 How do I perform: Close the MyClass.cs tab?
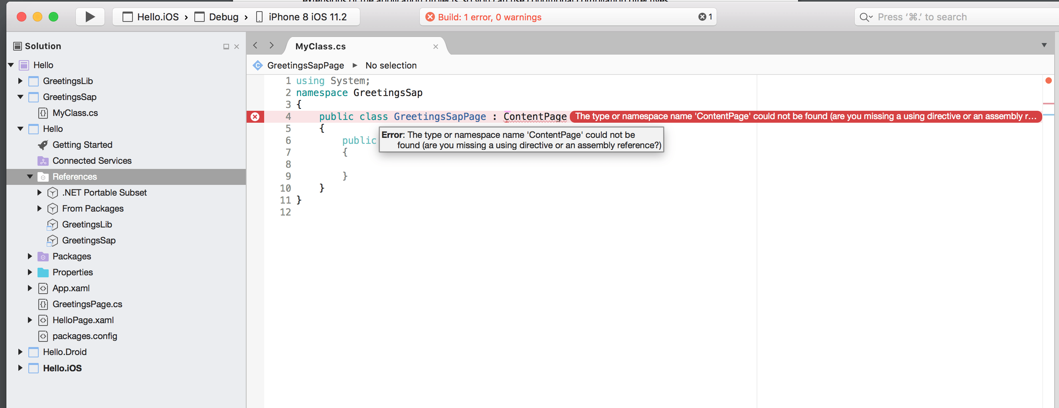(435, 47)
